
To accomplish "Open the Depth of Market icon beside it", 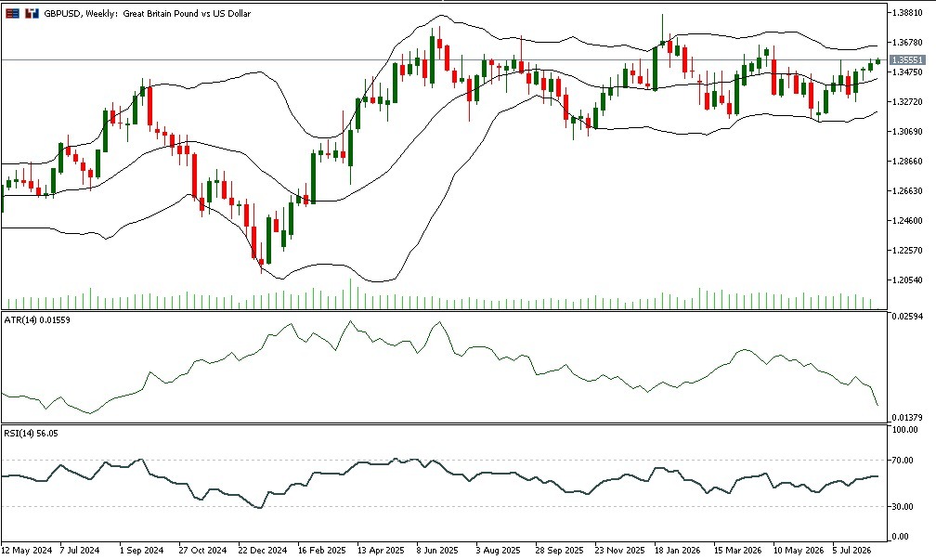I will coord(32,13).
